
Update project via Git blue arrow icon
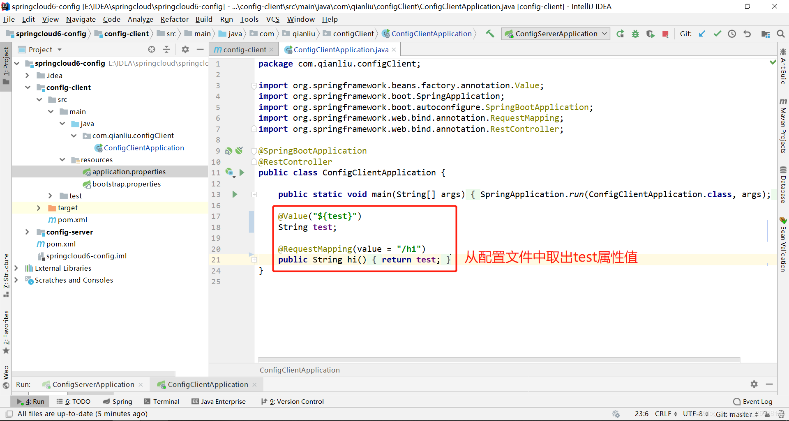coord(702,34)
